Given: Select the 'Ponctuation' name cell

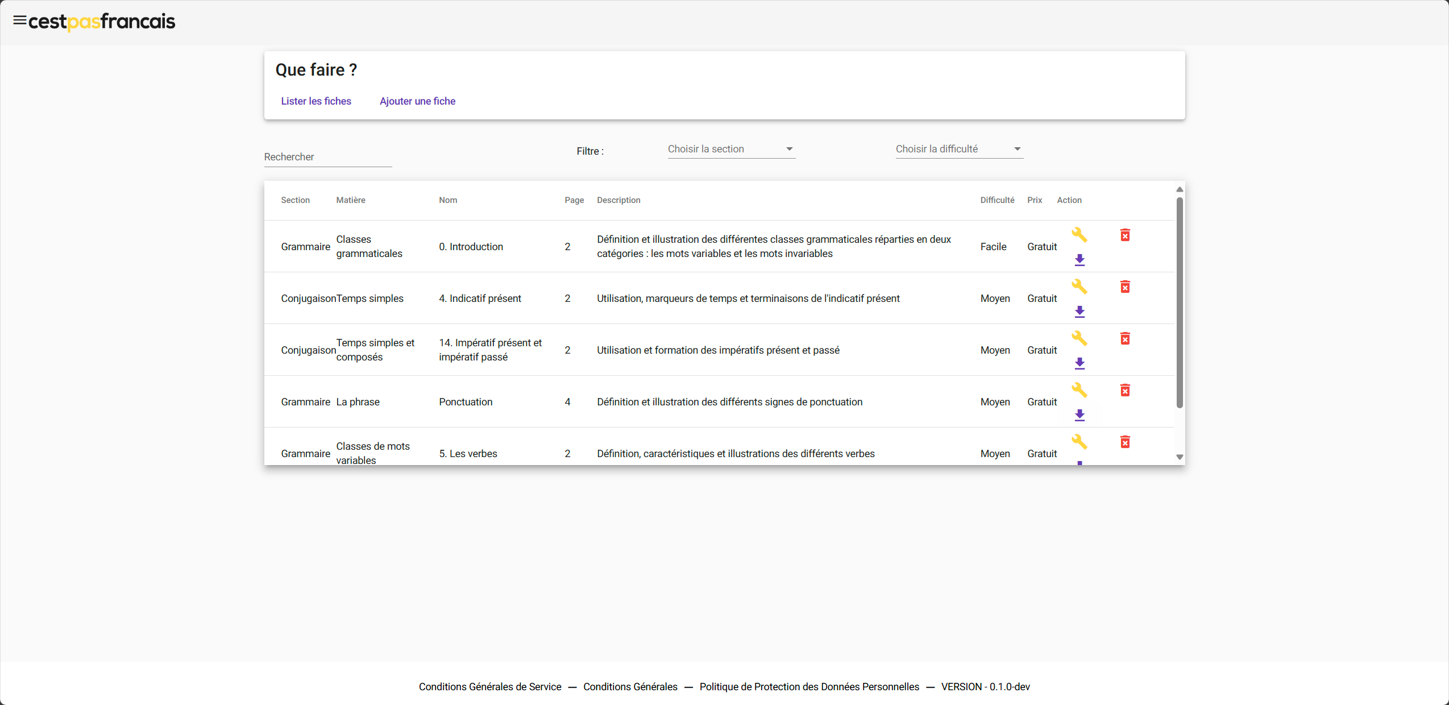Looking at the screenshot, I should coord(466,402).
